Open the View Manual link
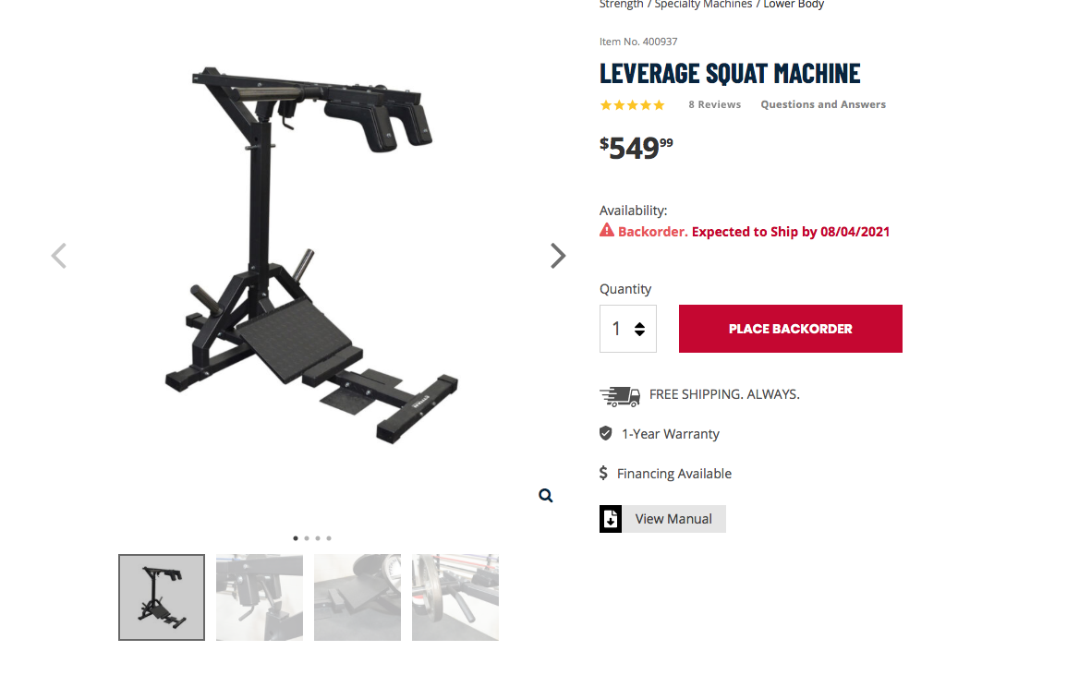The width and height of the screenshot is (1079, 687). [673, 519]
